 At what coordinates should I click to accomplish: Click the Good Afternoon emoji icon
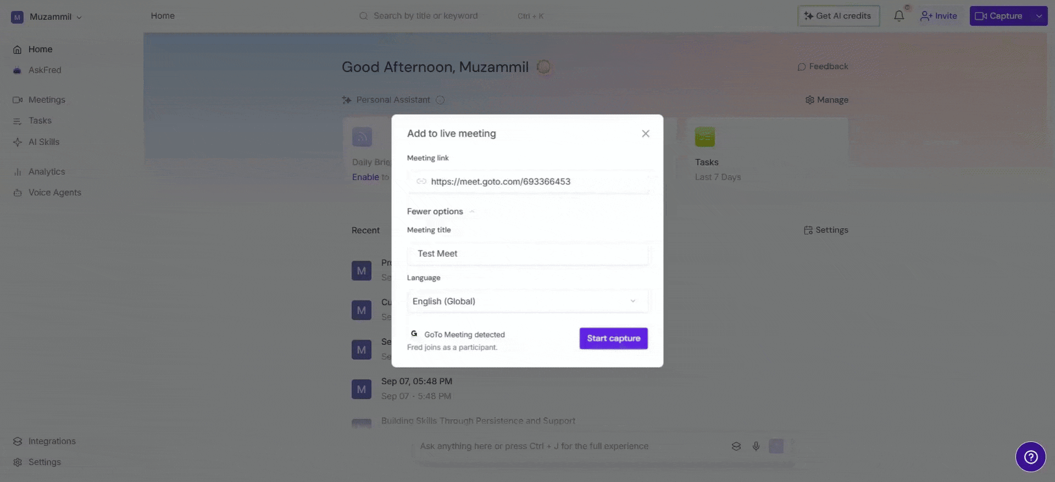point(543,67)
